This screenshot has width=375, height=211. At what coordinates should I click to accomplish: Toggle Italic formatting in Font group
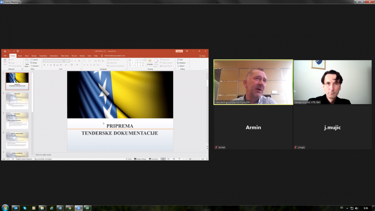click(47, 65)
